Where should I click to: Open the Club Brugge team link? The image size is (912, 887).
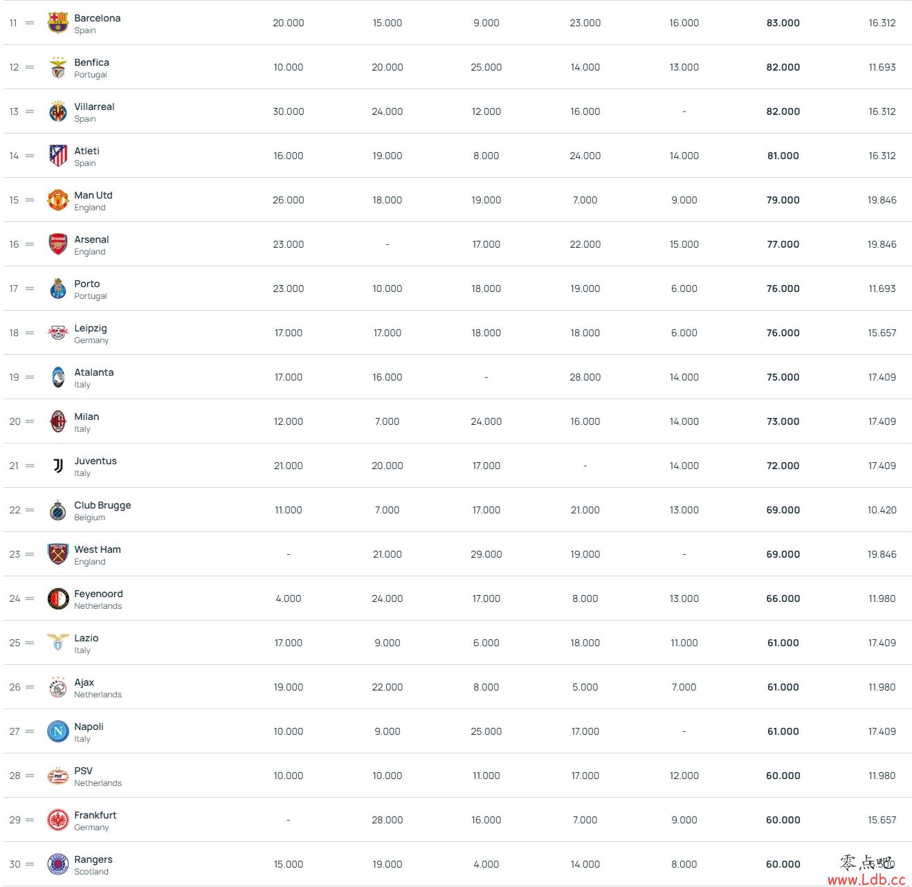tap(102, 505)
